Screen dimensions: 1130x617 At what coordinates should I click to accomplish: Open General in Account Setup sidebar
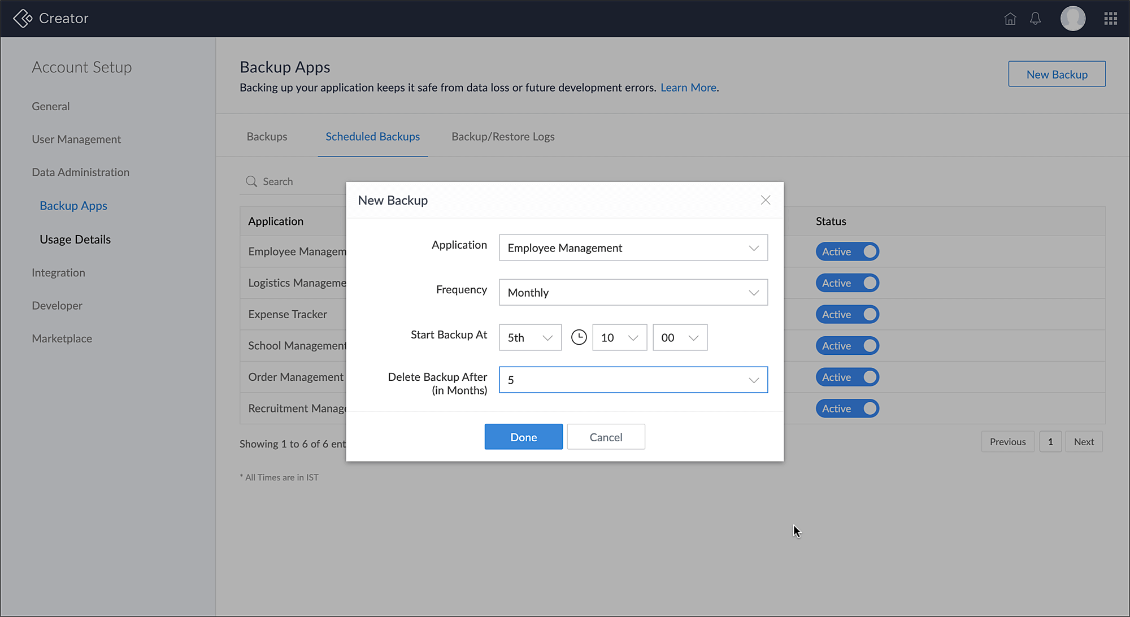point(51,106)
